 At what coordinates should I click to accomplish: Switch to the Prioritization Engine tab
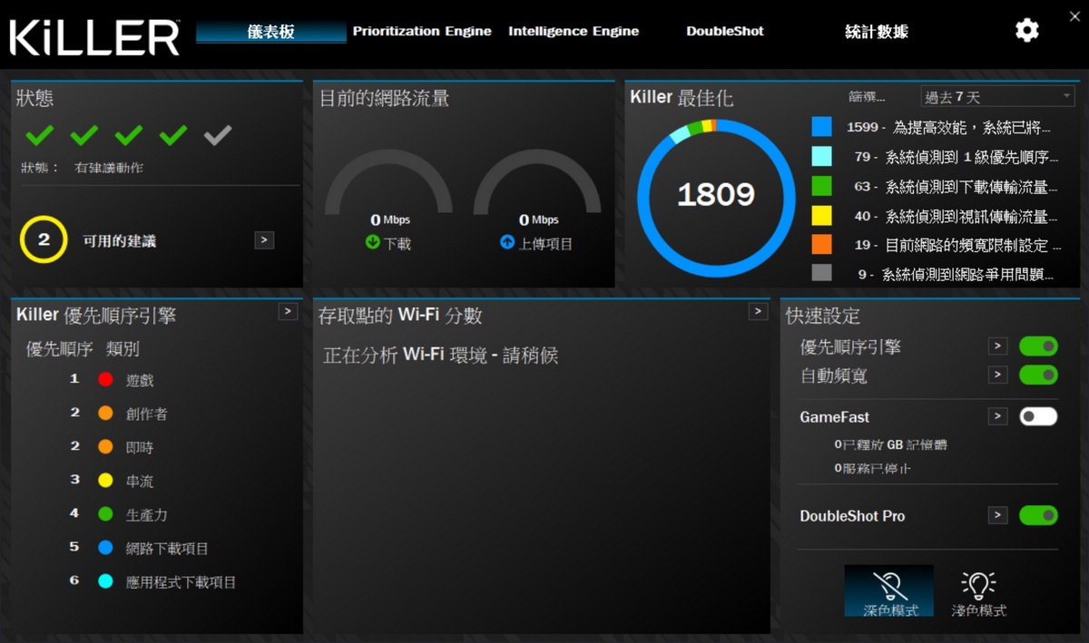422,32
